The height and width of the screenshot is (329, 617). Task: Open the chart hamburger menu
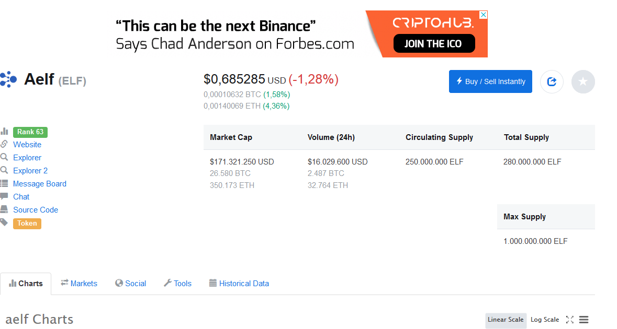click(x=584, y=320)
